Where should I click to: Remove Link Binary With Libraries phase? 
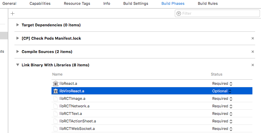[253, 65]
